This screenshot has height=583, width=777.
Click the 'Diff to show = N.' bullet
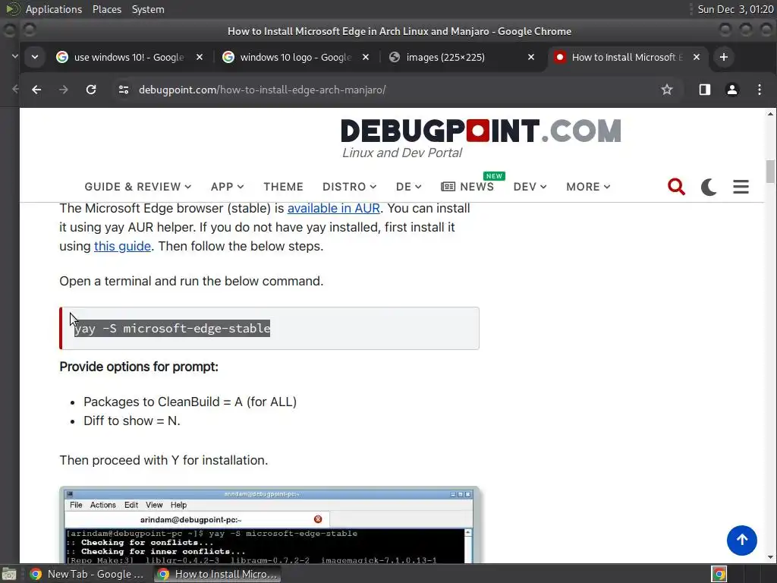coord(132,421)
